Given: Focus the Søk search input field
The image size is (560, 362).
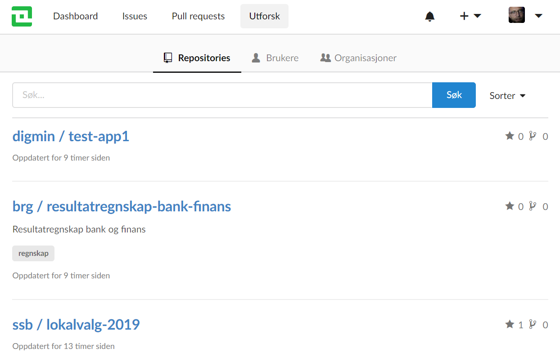Looking at the screenshot, I should point(222,95).
